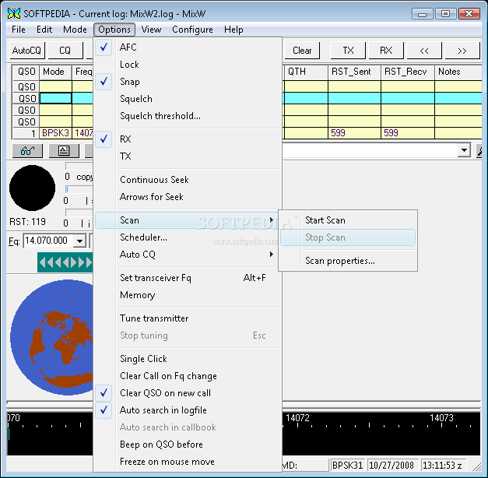This screenshot has height=478, width=488.
Task: Choose Tune transmitter
Action: [188, 318]
